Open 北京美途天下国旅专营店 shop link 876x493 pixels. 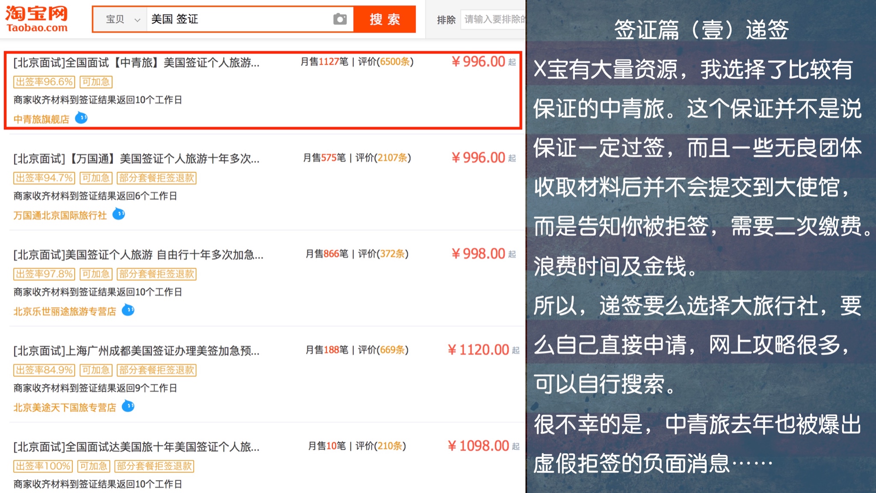click(x=65, y=407)
